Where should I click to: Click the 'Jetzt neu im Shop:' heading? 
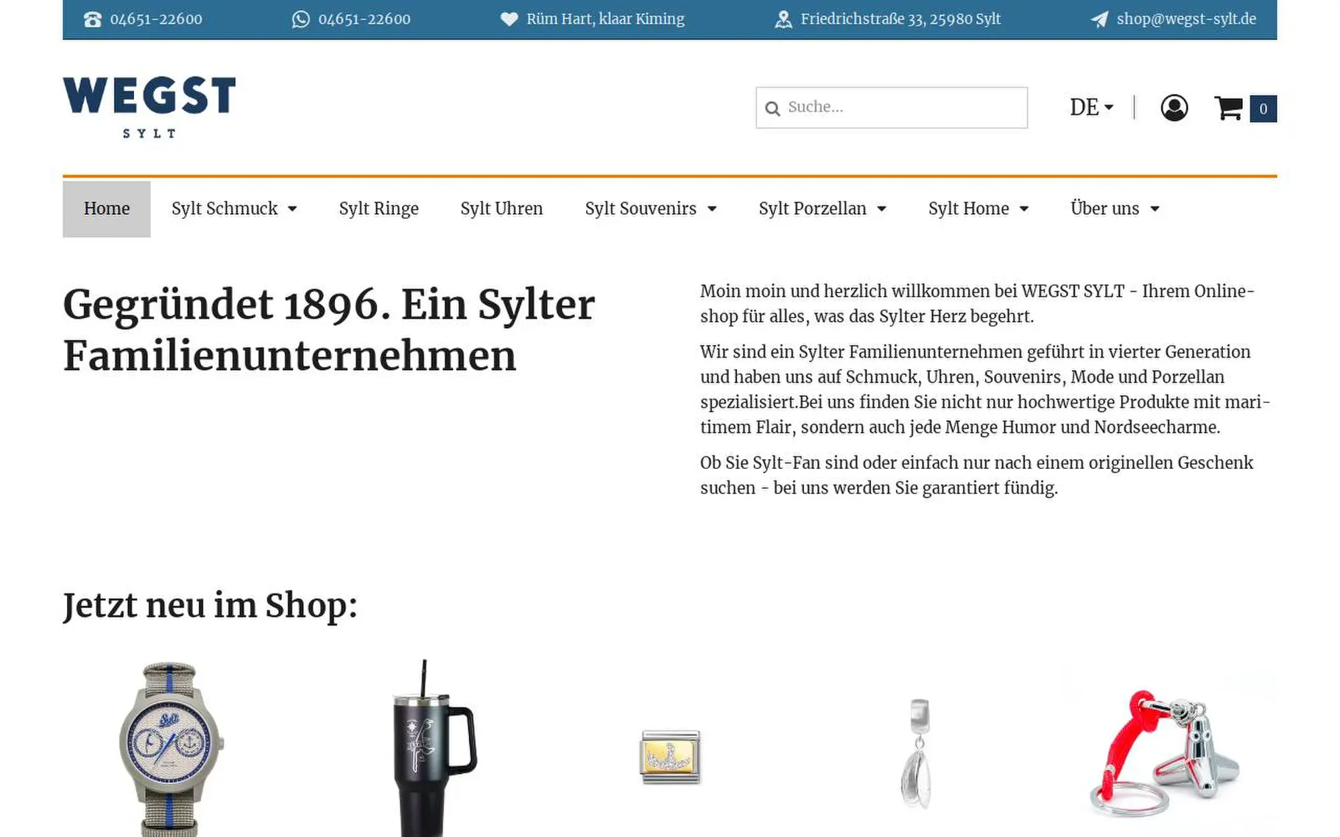point(210,606)
